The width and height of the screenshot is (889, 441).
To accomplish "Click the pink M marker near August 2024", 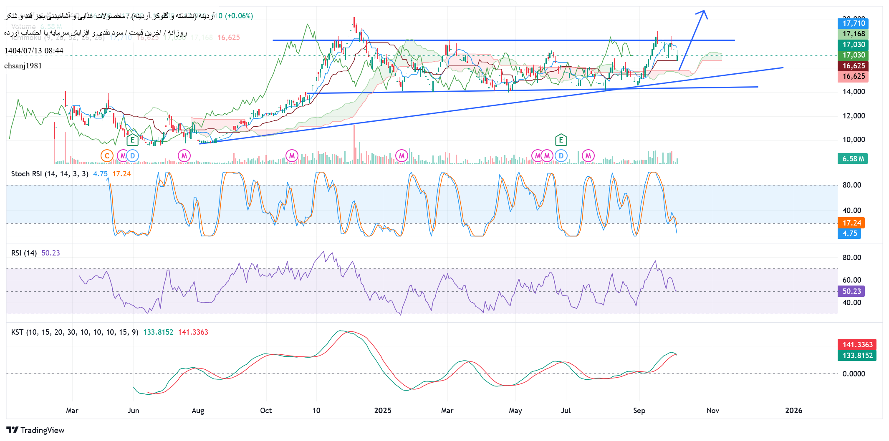I will (x=184, y=156).
